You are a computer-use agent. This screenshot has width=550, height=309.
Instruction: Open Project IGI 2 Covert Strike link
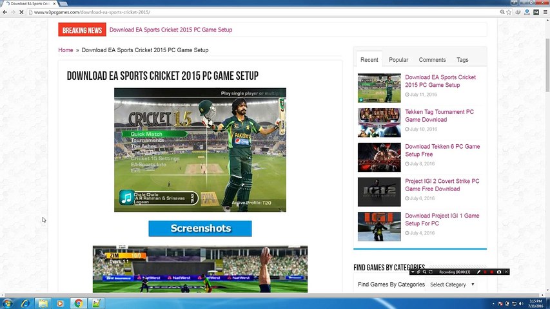[442, 185]
